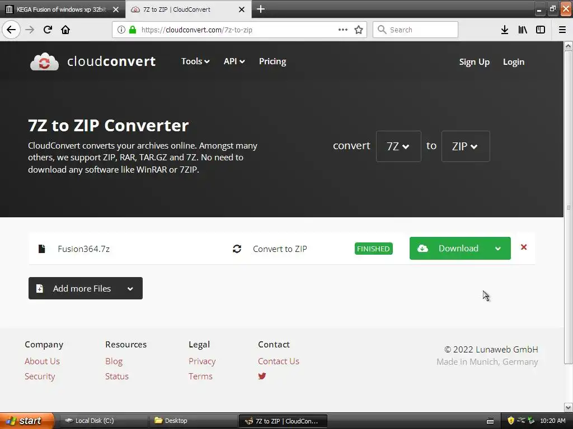
Task: Expand the Add more Files dropdown arrow
Action: 130,289
